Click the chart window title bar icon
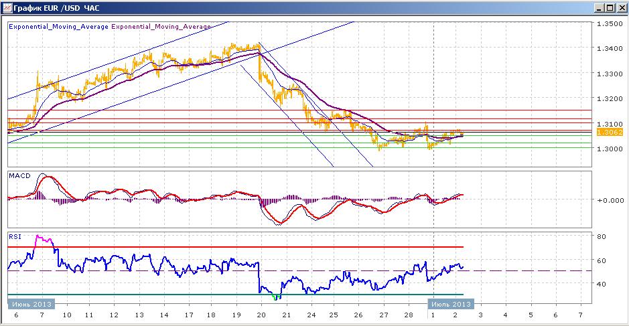This screenshot has height=326, width=629. (x=7, y=7)
